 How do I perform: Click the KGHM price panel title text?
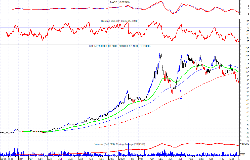tap(120, 46)
